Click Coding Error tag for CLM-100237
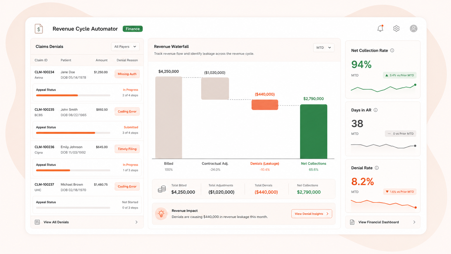Viewport: 451px width, 254px height. 127,187
